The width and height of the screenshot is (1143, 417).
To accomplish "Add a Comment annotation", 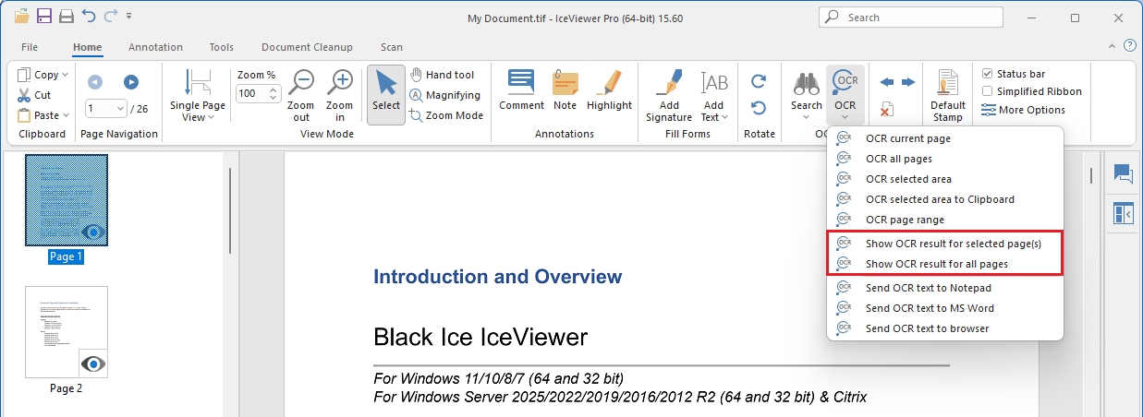I will pos(522,90).
